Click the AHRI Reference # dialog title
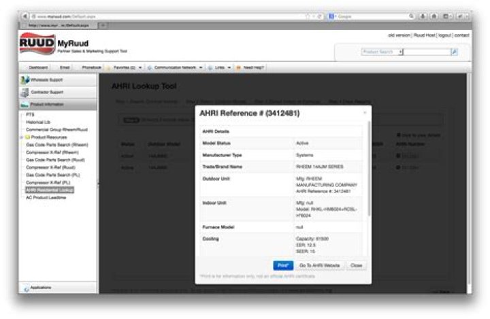 click(249, 113)
